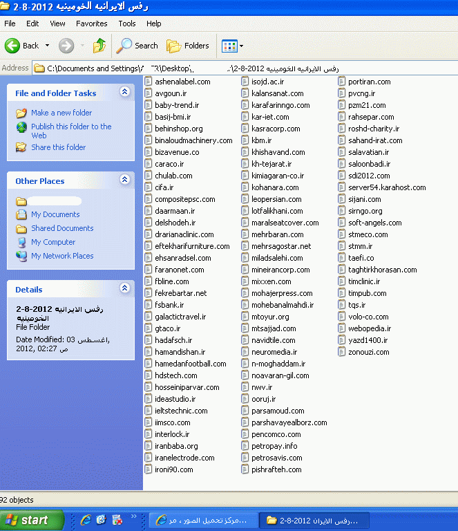Collapse the Details panel
The height and width of the screenshot is (531, 458).
pos(124,288)
